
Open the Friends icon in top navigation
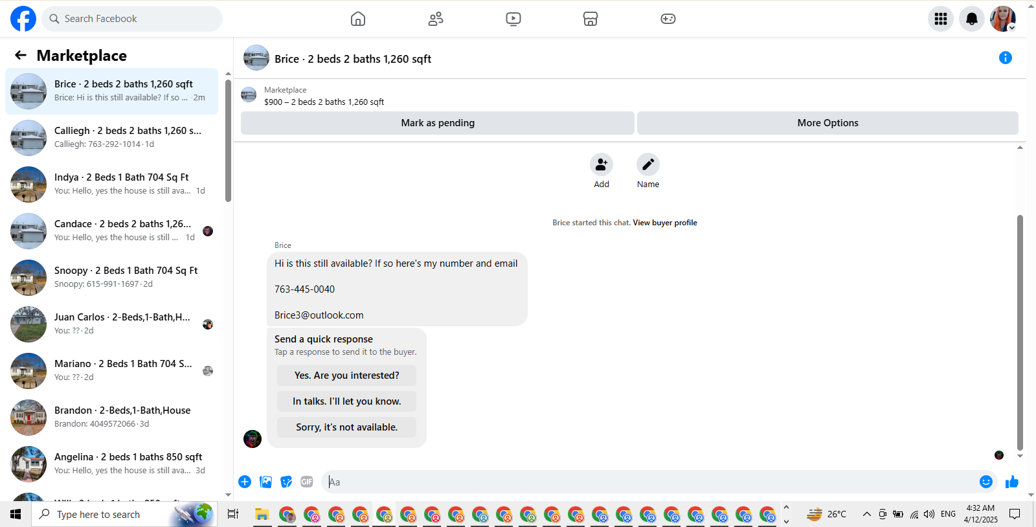tap(436, 19)
